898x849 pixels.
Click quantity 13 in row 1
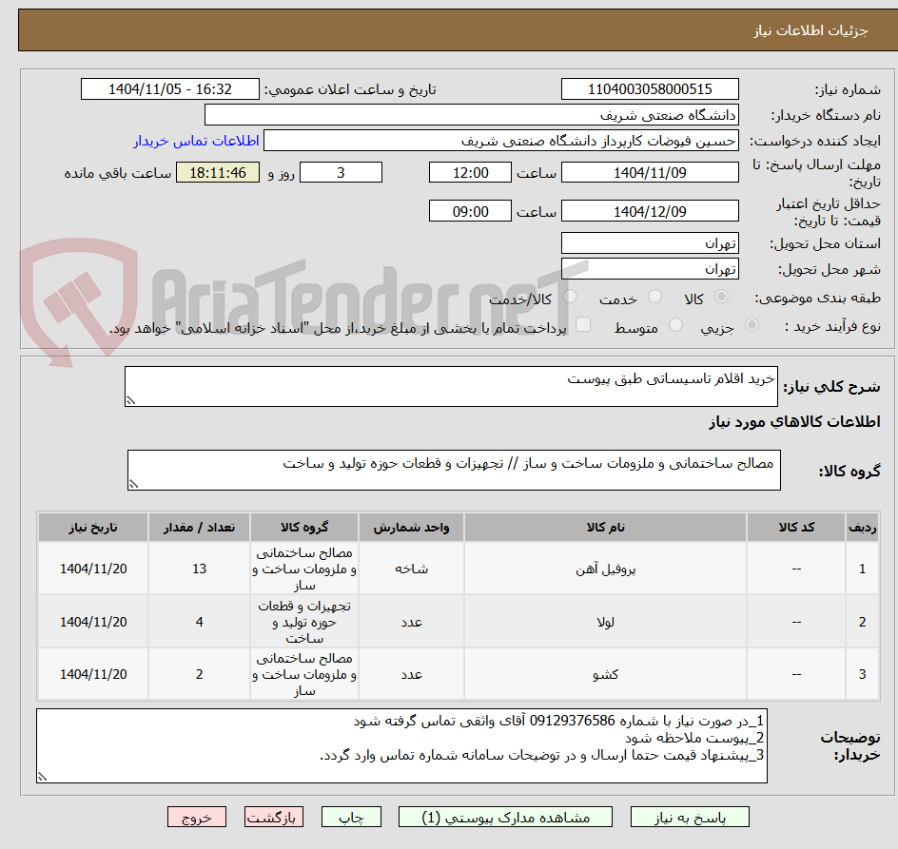(x=199, y=569)
